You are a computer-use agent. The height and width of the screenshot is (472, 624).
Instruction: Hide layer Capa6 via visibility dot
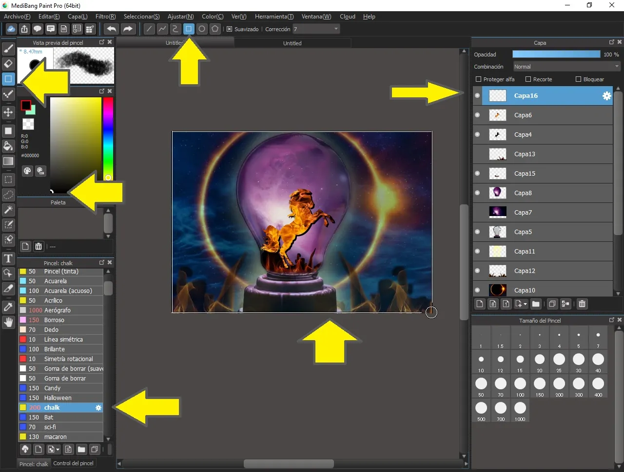pyautogui.click(x=477, y=115)
